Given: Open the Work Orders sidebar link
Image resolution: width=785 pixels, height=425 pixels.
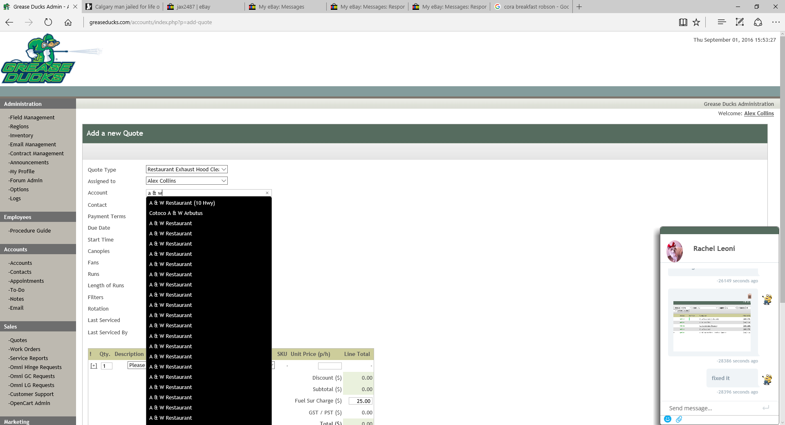Looking at the screenshot, I should [x=25, y=349].
